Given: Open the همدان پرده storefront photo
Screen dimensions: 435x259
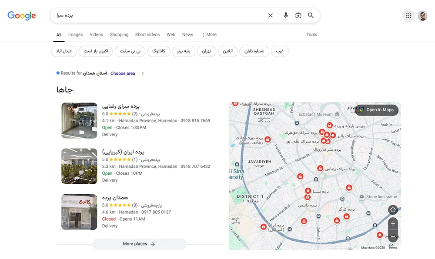Looking at the screenshot, I should (x=79, y=212).
